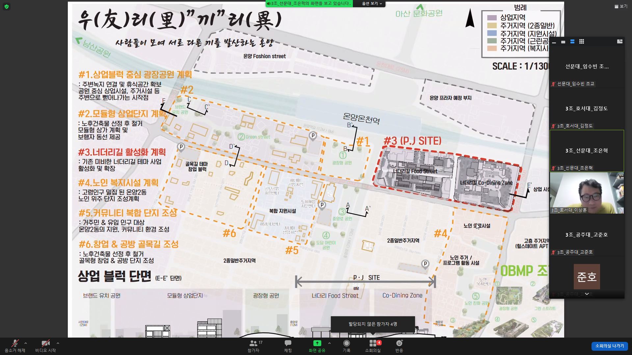
Task: Unmute microphone (음소거 해제)
Action: tap(15, 346)
